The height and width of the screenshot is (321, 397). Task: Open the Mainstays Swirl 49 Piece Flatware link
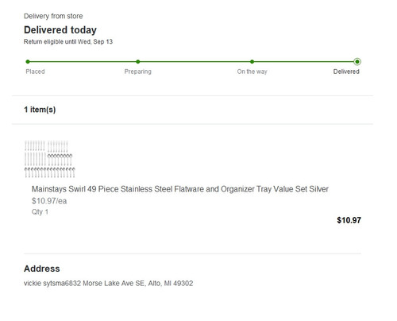tap(180, 189)
